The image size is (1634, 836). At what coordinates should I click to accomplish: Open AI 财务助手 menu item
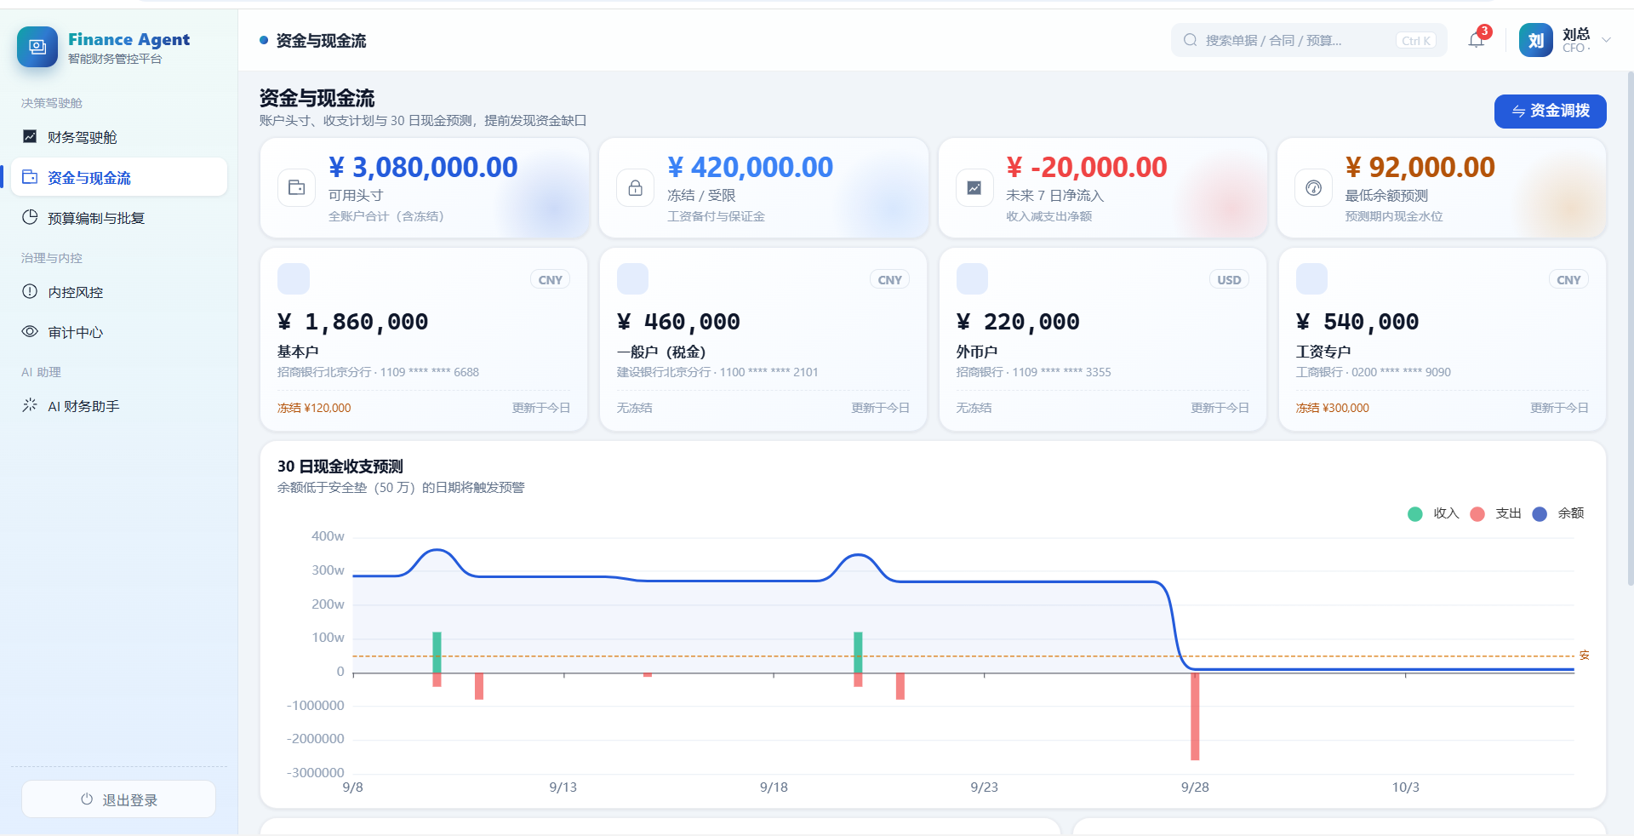tap(119, 405)
